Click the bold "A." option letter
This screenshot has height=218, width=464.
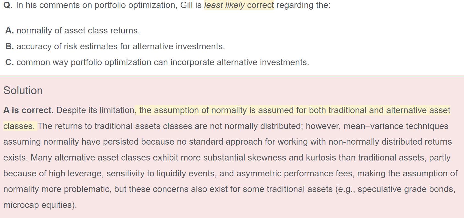pos(9,30)
